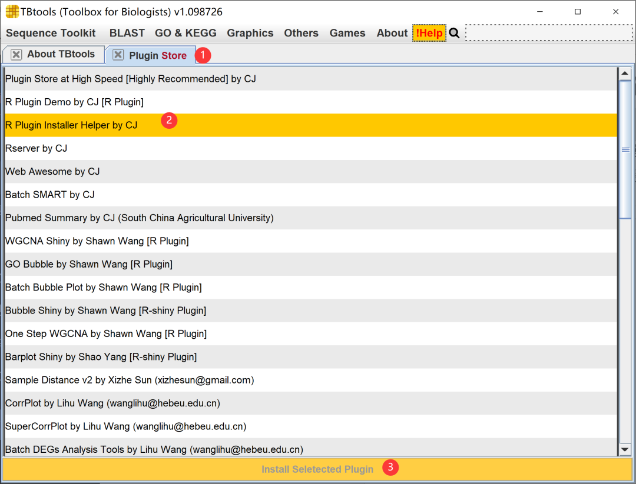Viewport: 636px width, 484px height.
Task: Open the Graphics menu
Action: coord(250,33)
